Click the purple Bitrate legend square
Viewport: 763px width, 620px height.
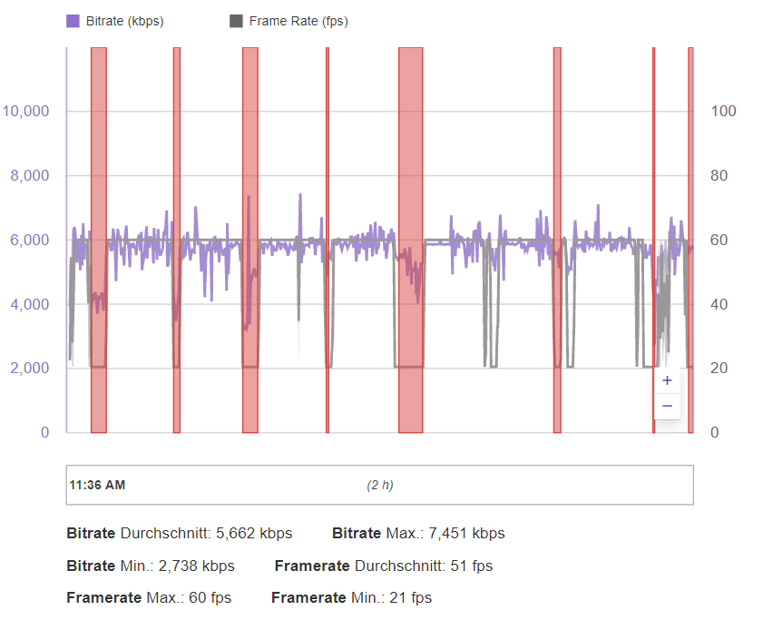(73, 21)
